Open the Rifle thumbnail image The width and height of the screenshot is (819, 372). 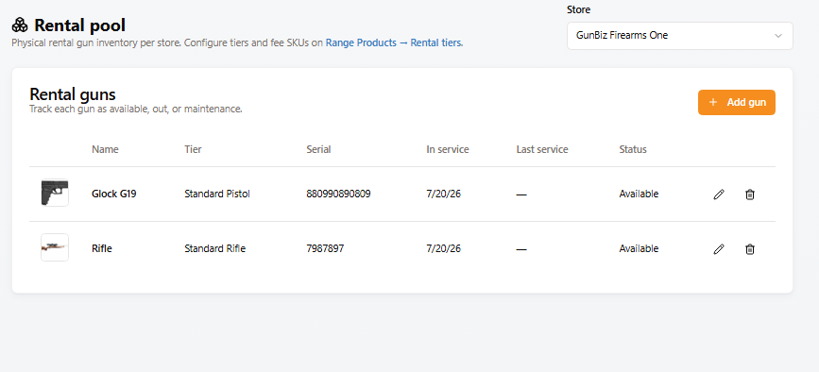(55, 247)
